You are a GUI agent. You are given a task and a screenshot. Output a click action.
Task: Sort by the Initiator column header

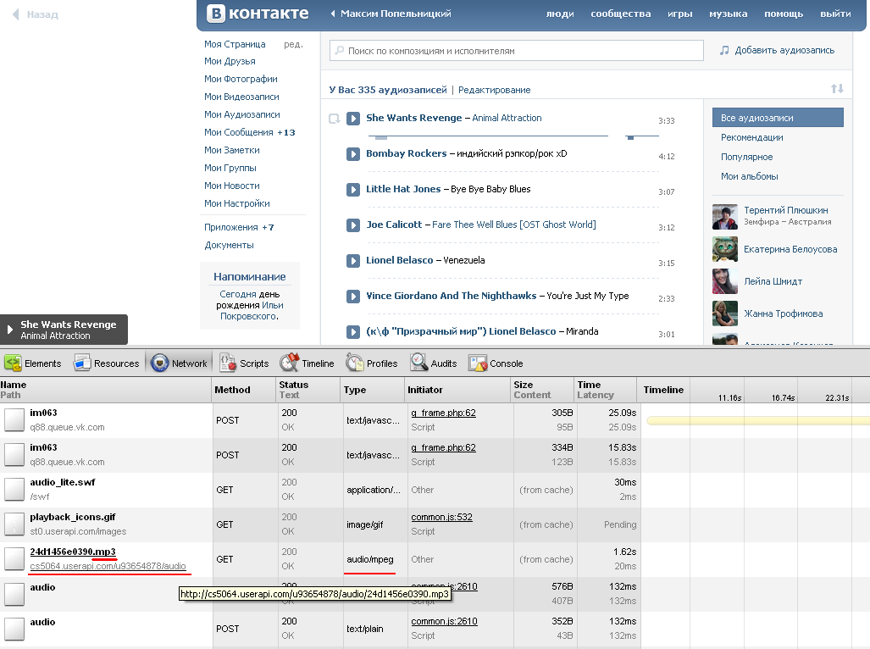(x=457, y=390)
